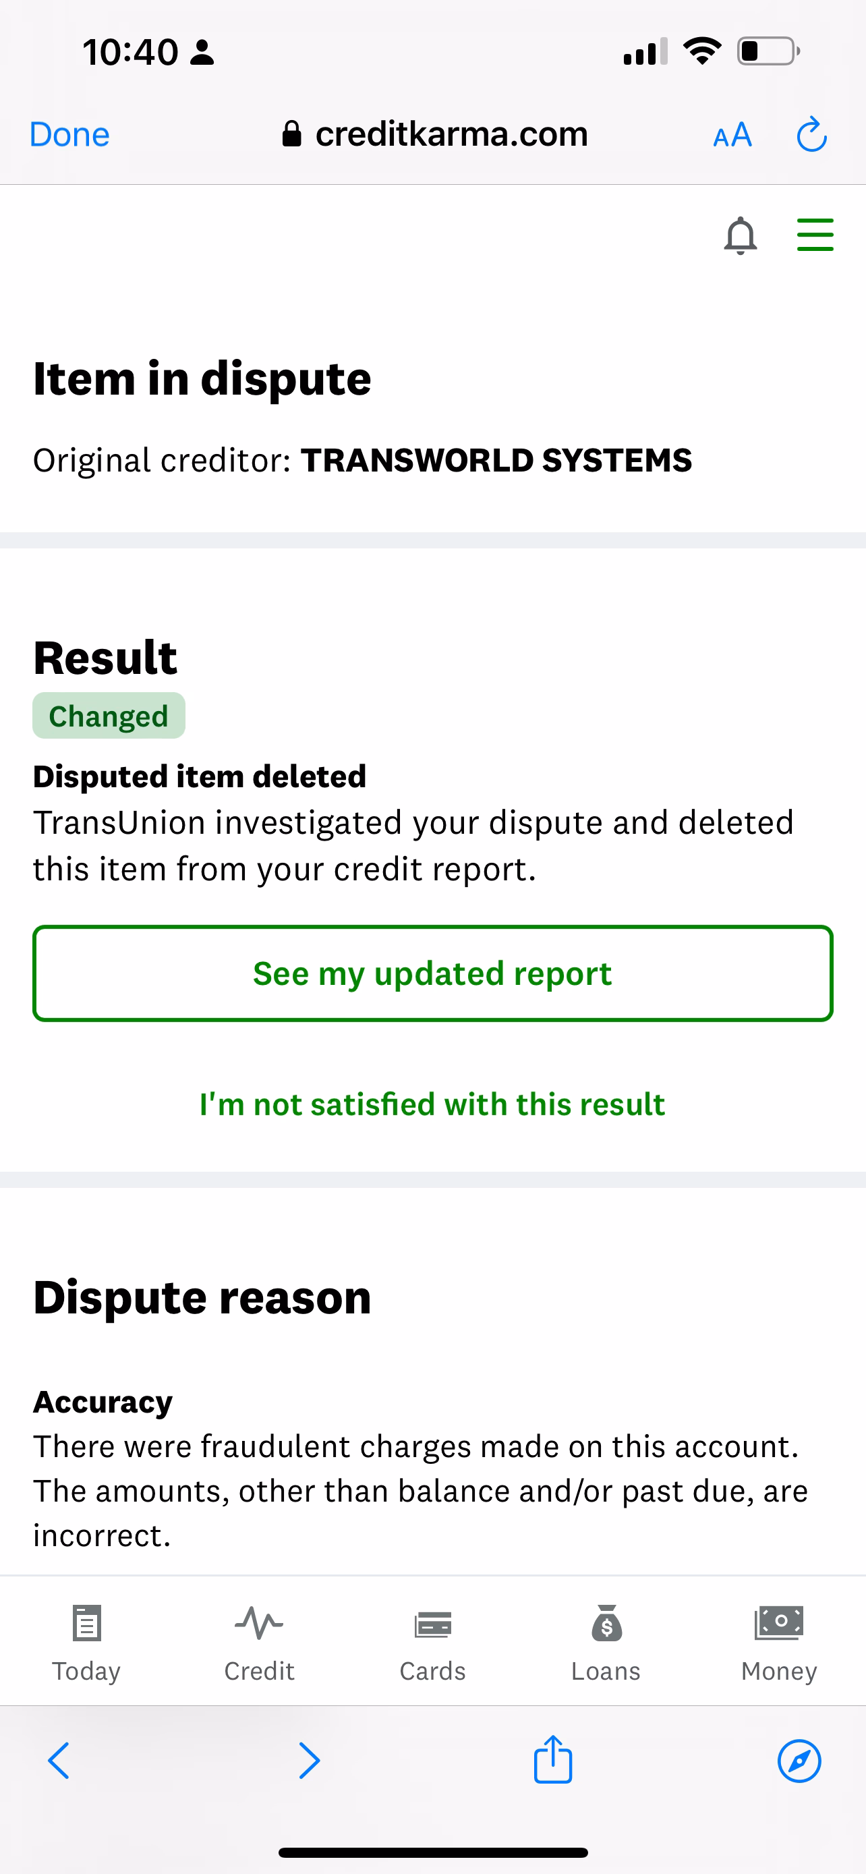This screenshot has height=1874, width=866.
Task: Open the green hamburger menu
Action: [814, 235]
